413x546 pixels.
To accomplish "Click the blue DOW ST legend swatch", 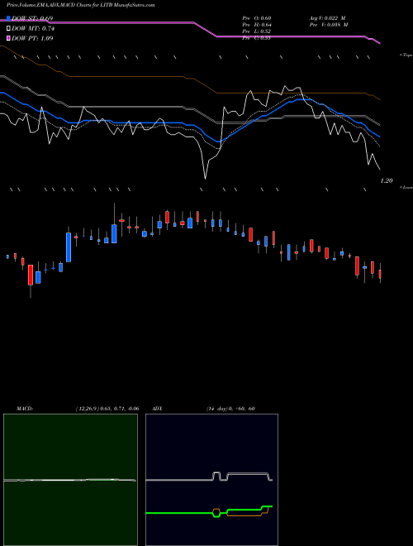I will click(9, 18).
